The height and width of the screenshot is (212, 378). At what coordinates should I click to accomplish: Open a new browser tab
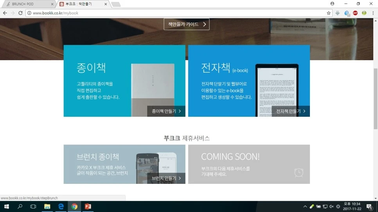pos(116,4)
